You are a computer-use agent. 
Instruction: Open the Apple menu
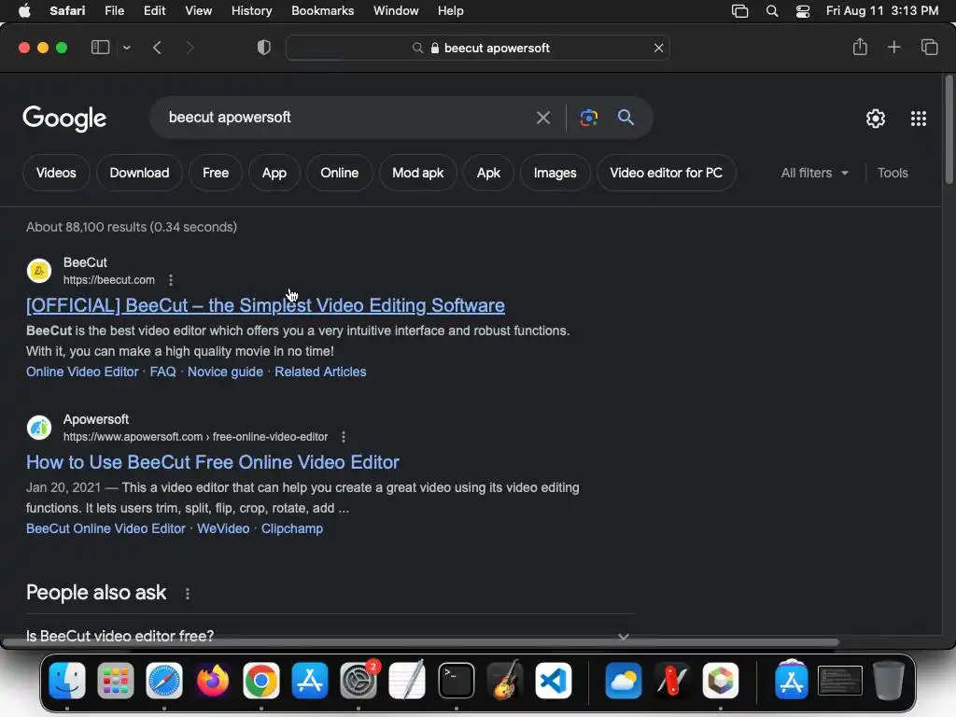24,10
